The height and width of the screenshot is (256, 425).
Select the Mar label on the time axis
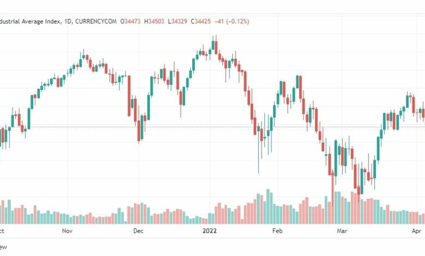point(342,231)
